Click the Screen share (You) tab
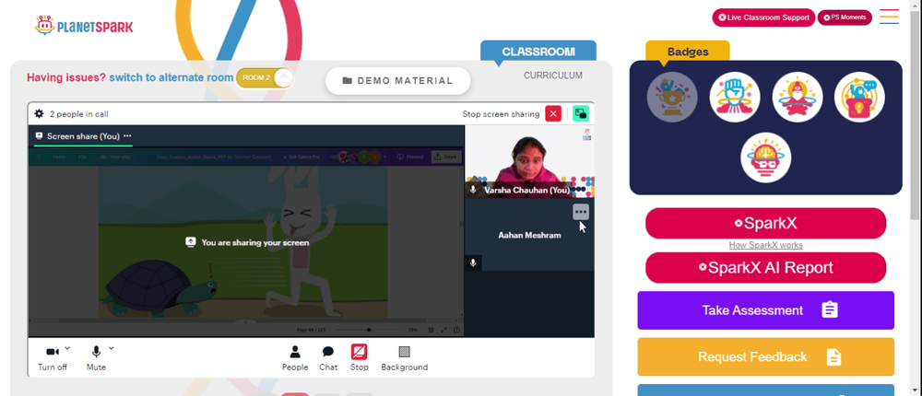 [83, 135]
